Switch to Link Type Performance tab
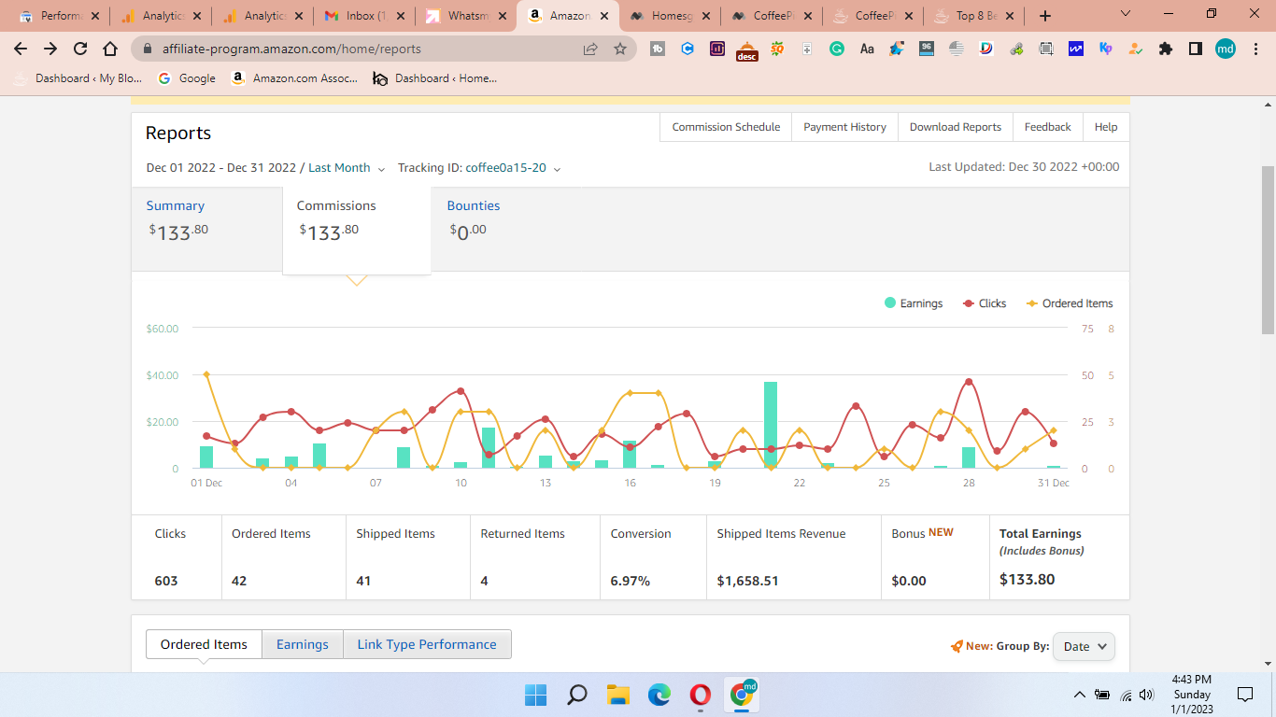The width and height of the screenshot is (1276, 717). tap(427, 644)
